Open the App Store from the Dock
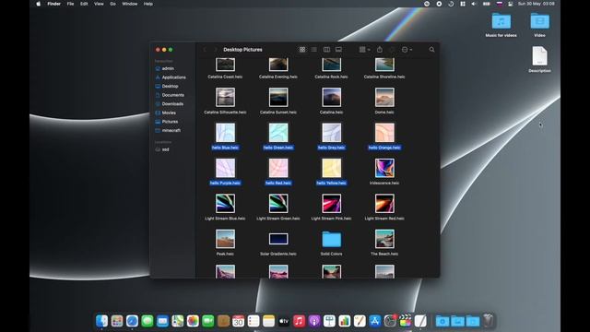 [375, 321]
